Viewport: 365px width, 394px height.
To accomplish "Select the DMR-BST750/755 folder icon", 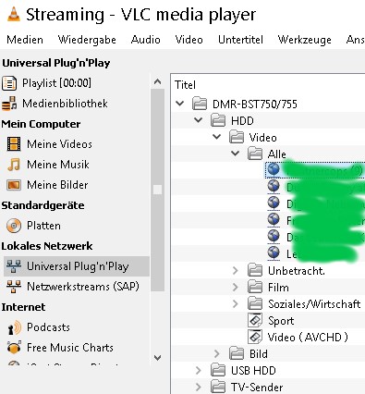I will 200,104.
